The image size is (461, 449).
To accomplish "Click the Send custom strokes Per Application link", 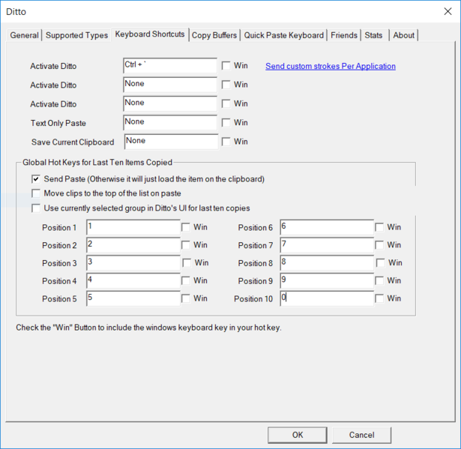I will tap(331, 66).
